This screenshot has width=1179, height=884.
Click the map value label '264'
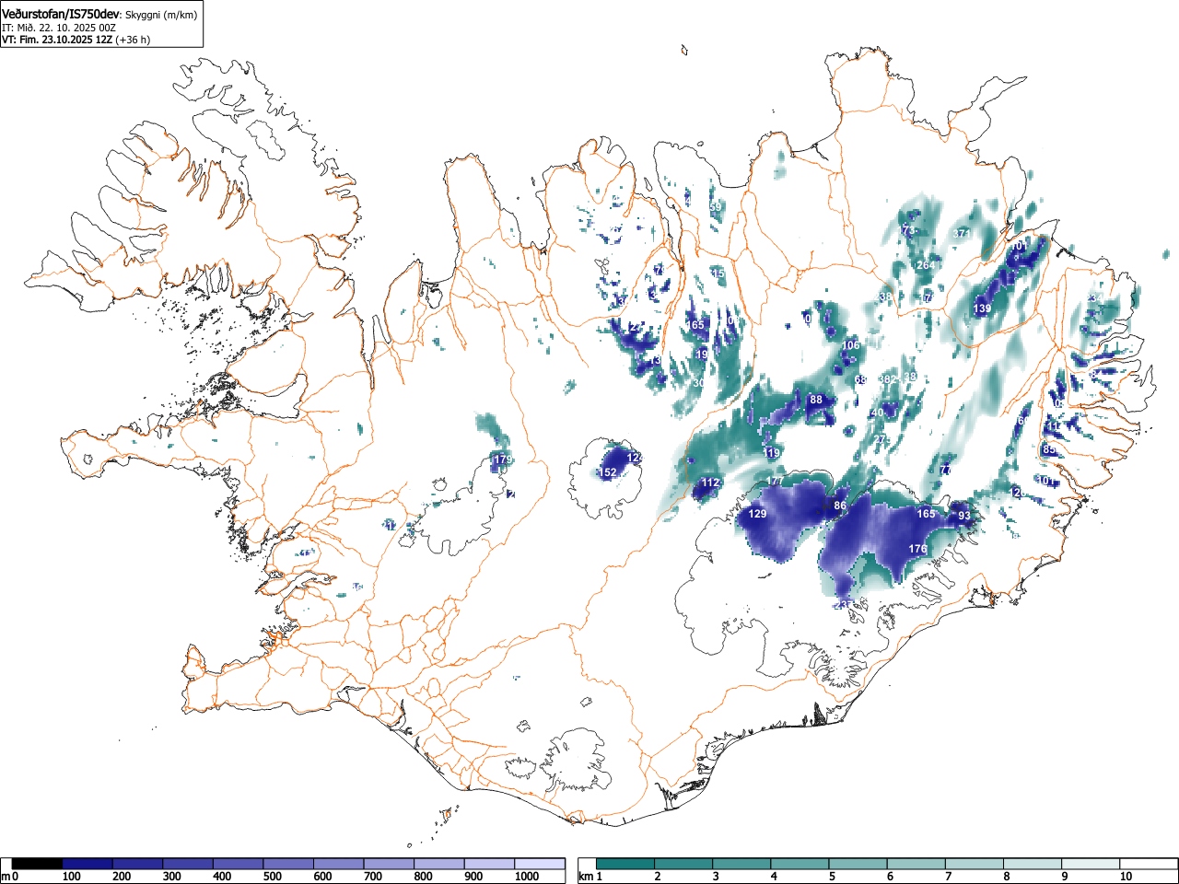pyautogui.click(x=925, y=265)
